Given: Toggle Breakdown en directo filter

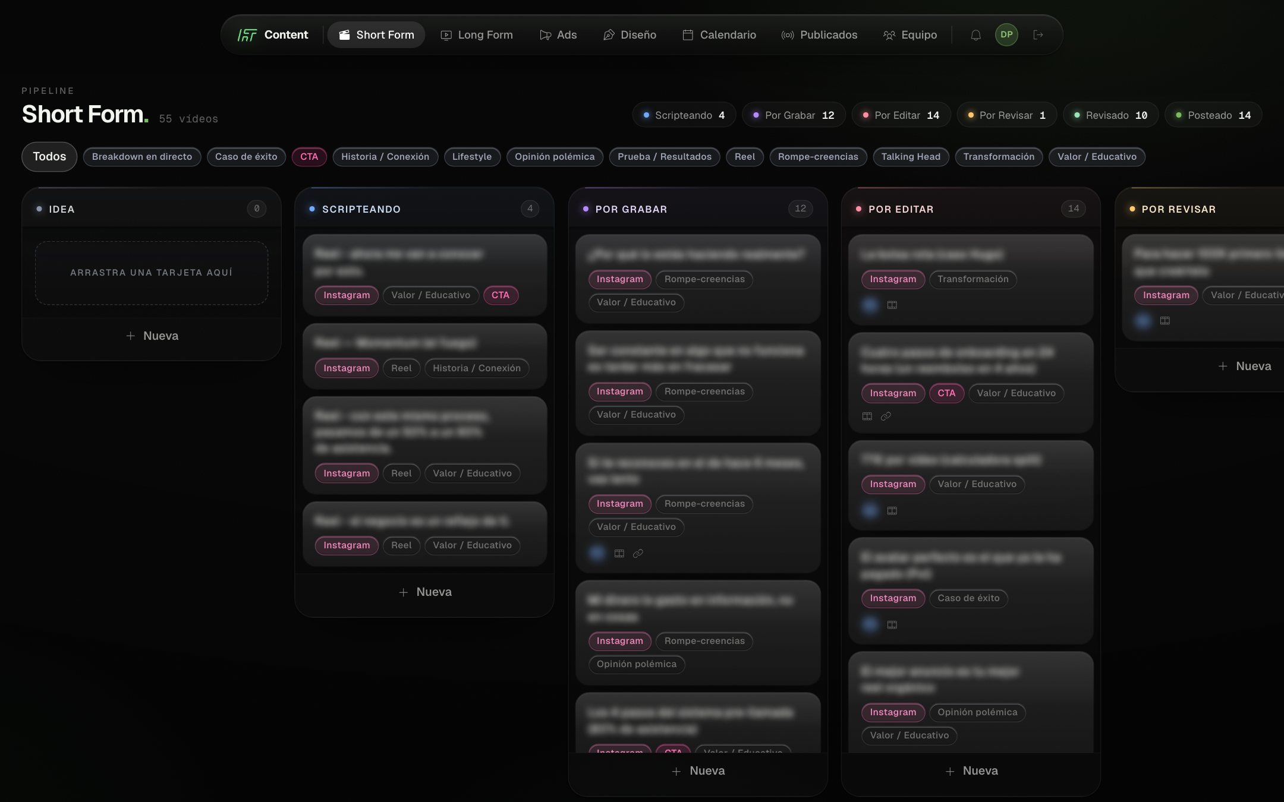Looking at the screenshot, I should (142, 157).
